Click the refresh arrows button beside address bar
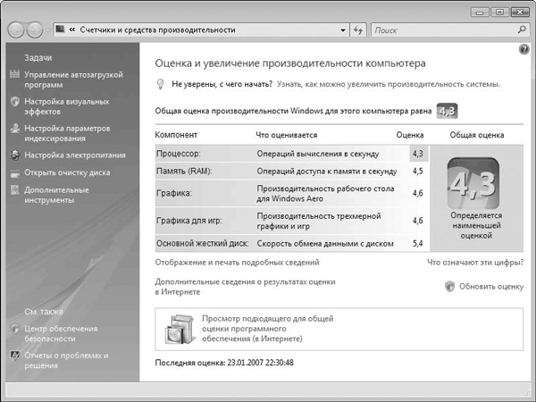Viewport: 536px width, 402px height. (x=359, y=30)
